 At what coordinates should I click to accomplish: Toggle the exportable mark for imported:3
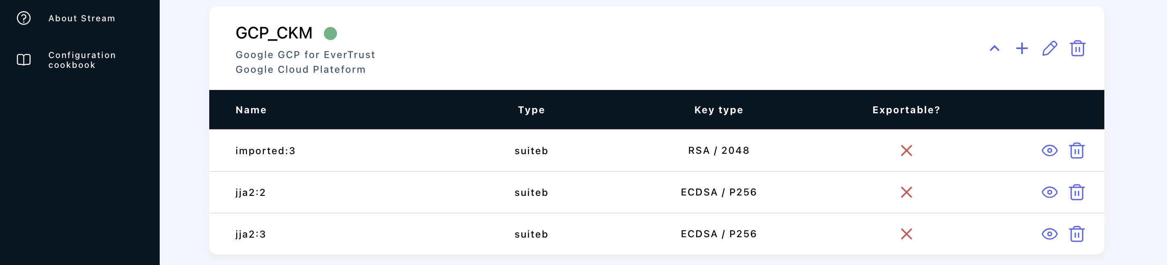[x=906, y=150]
